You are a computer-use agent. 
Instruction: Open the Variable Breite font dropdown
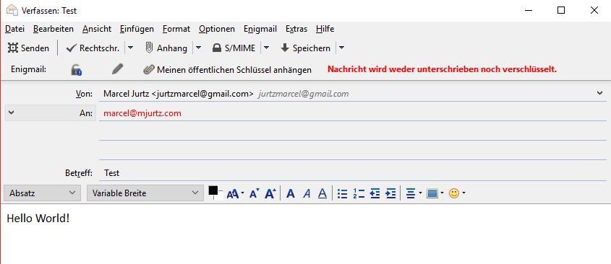coord(145,193)
